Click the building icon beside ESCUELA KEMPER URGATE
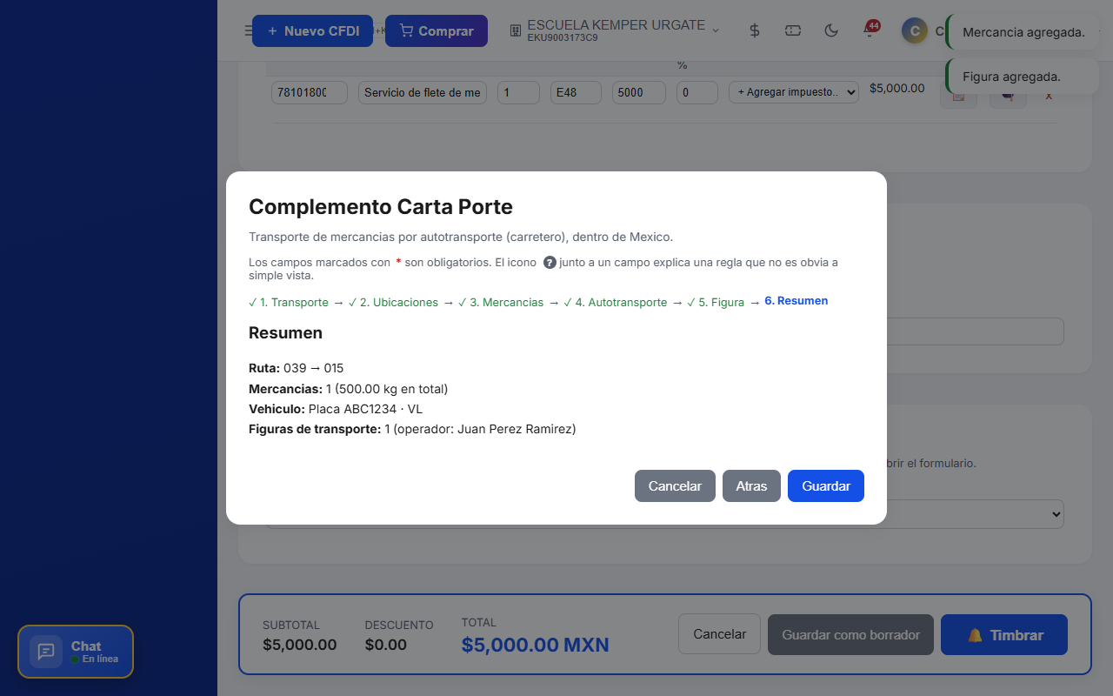 [x=515, y=31]
